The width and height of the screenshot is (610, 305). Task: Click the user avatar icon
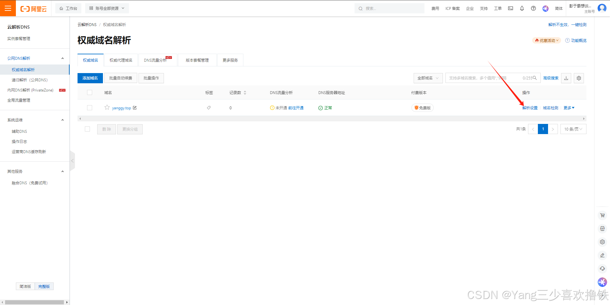(x=602, y=8)
